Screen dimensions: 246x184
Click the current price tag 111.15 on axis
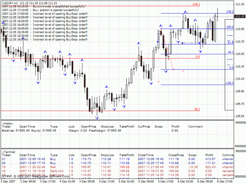pos(240,16)
